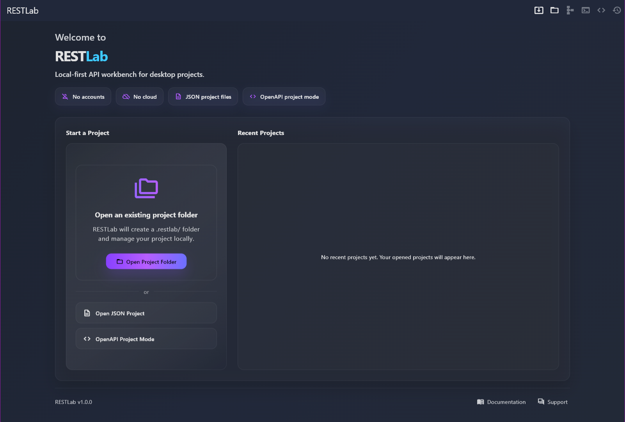
Task: Click the OpenAPI project mode chip
Action: 284,96
